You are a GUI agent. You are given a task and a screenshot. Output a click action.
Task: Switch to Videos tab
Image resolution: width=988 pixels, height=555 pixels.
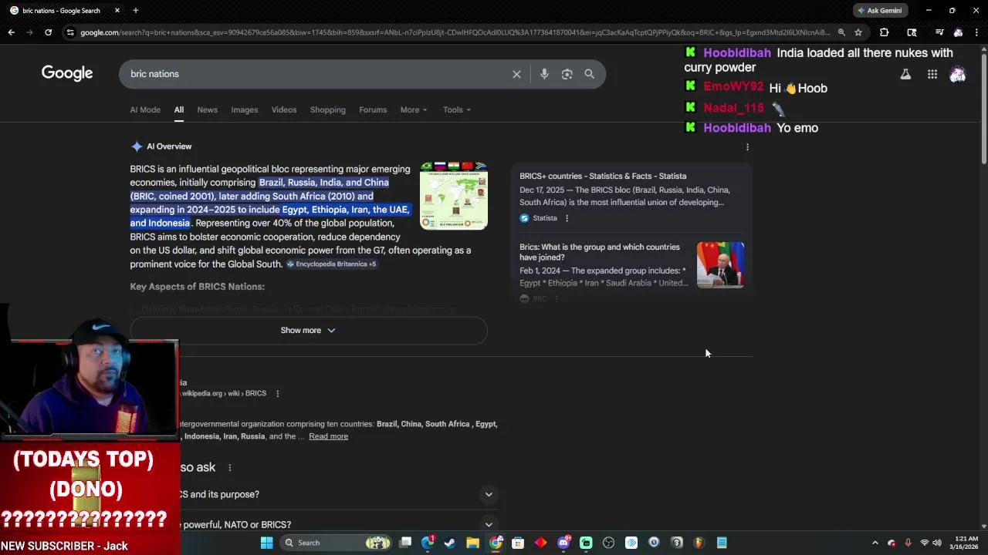pyautogui.click(x=284, y=109)
